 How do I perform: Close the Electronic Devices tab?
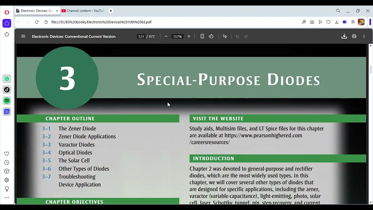(x=57, y=11)
